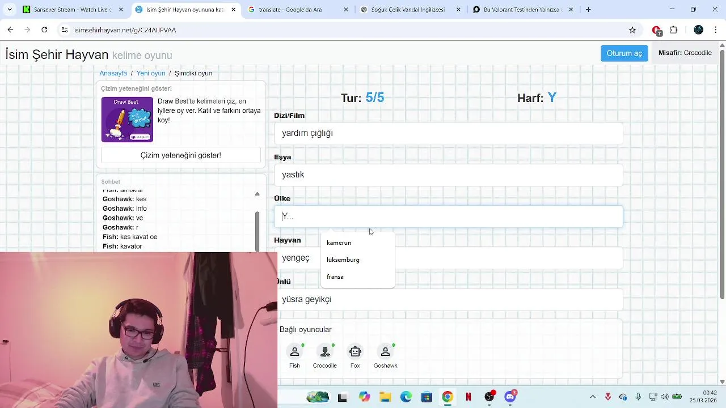Click the microphone tray icon

coord(638,397)
